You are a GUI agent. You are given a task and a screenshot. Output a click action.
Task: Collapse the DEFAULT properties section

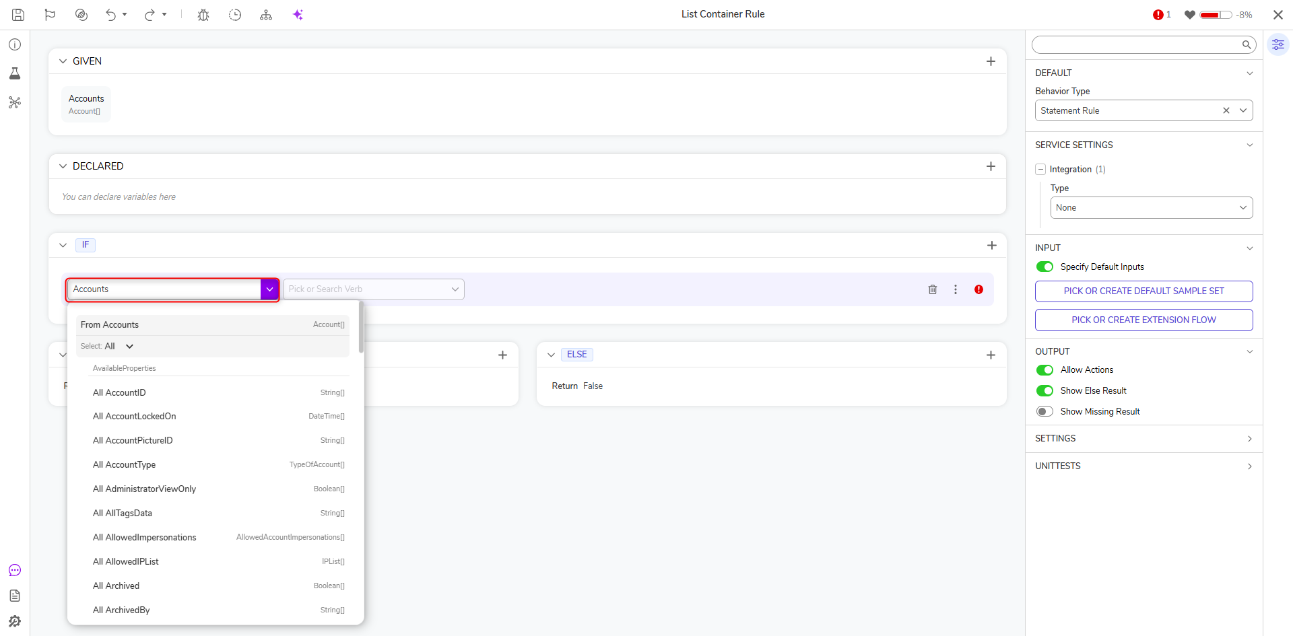1250,73
